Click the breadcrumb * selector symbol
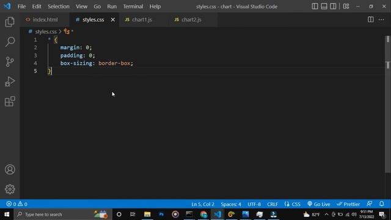This screenshot has width=391, height=220. (x=68, y=31)
